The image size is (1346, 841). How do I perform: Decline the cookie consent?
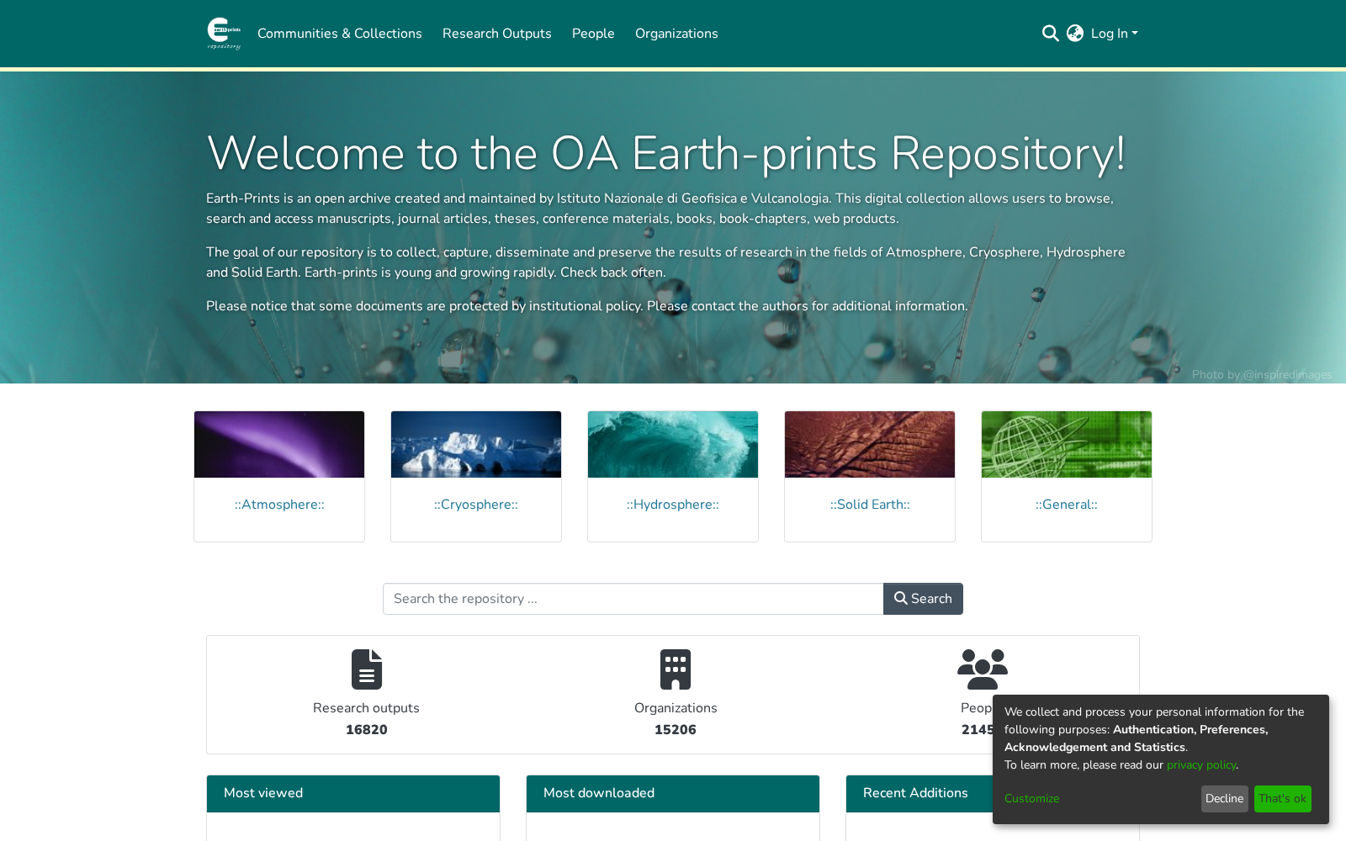[1224, 799]
